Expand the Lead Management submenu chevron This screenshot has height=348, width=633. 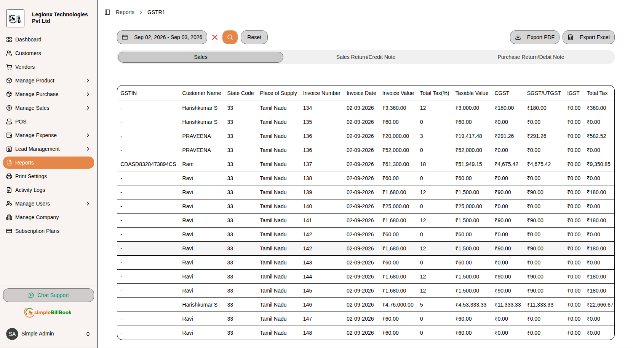88,149
